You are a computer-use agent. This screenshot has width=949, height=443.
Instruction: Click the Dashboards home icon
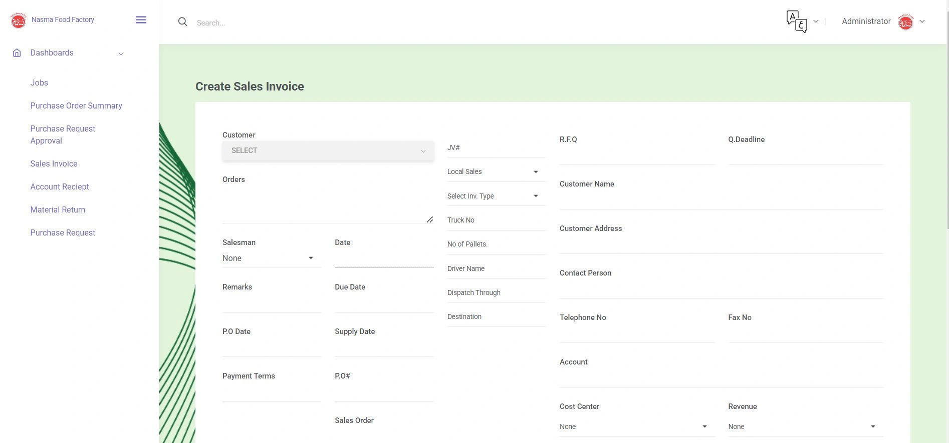pyautogui.click(x=17, y=53)
